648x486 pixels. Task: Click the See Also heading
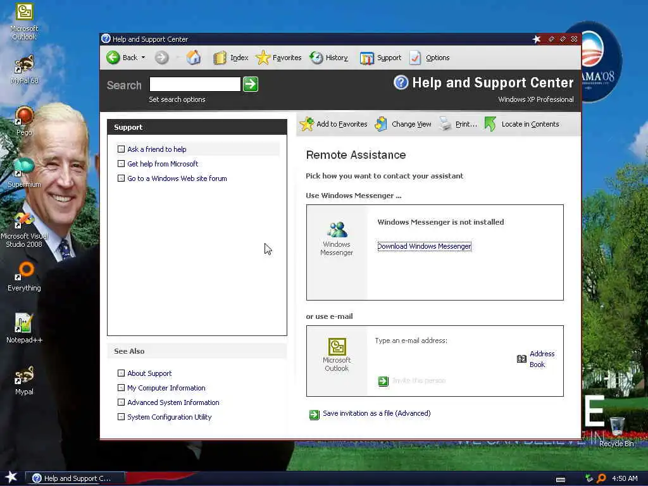[x=129, y=351]
